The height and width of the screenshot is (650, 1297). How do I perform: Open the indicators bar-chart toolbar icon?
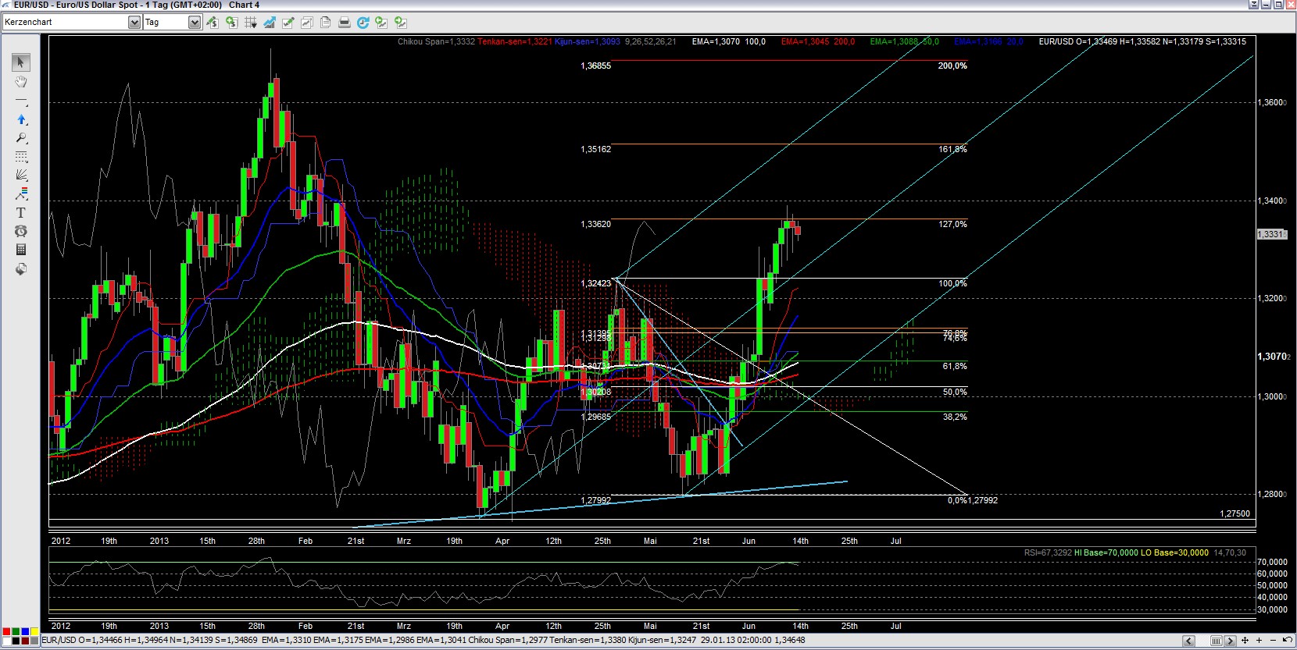[x=270, y=23]
